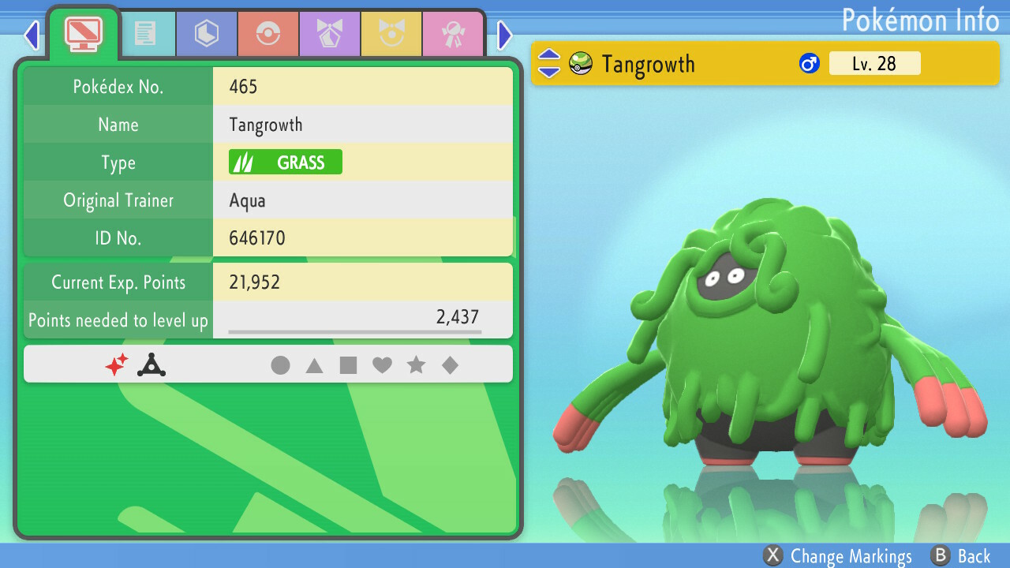This screenshot has height=568, width=1010.
Task: Select the Pokédex number 465 value
Action: pyautogui.click(x=243, y=87)
